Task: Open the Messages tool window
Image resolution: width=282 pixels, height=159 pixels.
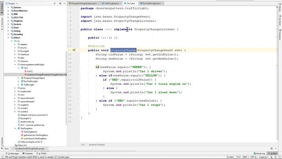Action: [x=12, y=154]
